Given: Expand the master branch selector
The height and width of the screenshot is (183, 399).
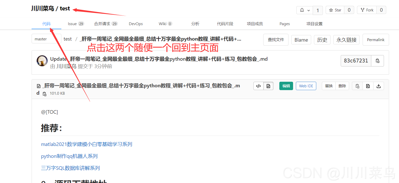Looking at the screenshot, I should (46, 39).
